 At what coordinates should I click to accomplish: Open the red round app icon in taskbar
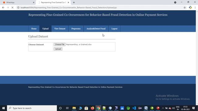click(x=158, y=108)
